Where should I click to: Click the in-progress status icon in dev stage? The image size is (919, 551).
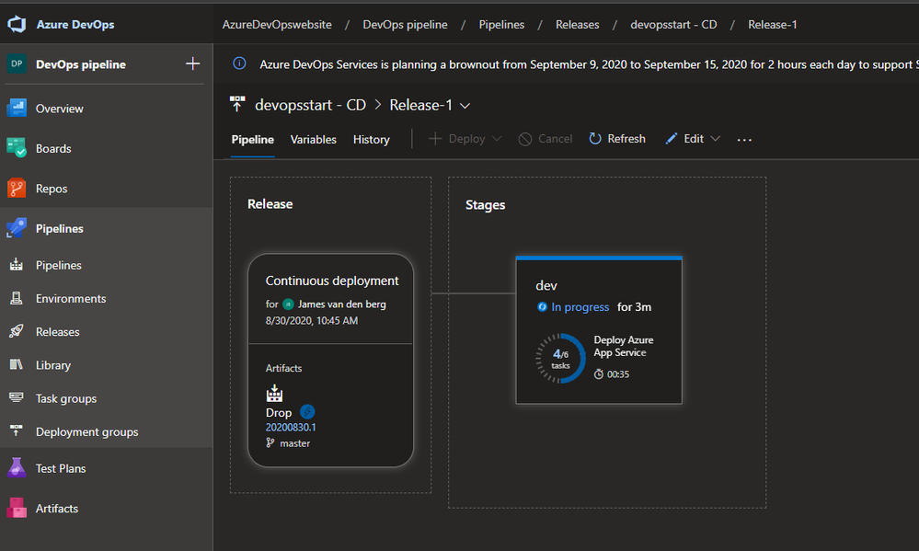[x=542, y=306]
